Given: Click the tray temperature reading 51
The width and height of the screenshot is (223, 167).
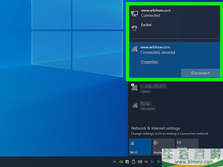Looking at the screenshot, I should [152, 161].
